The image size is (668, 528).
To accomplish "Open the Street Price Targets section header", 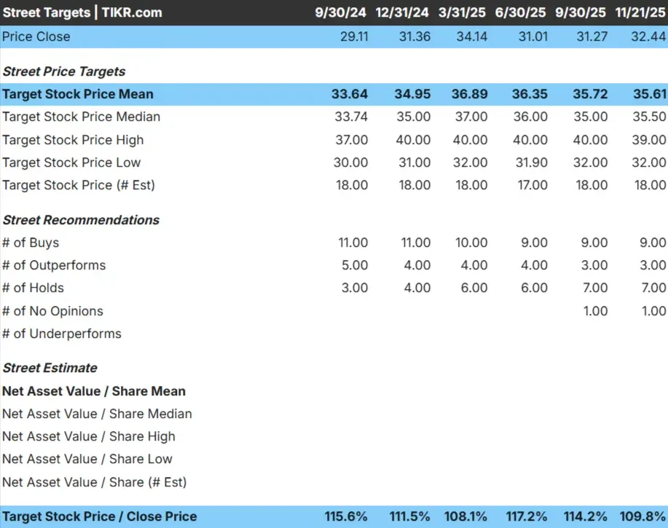I will point(64,71).
